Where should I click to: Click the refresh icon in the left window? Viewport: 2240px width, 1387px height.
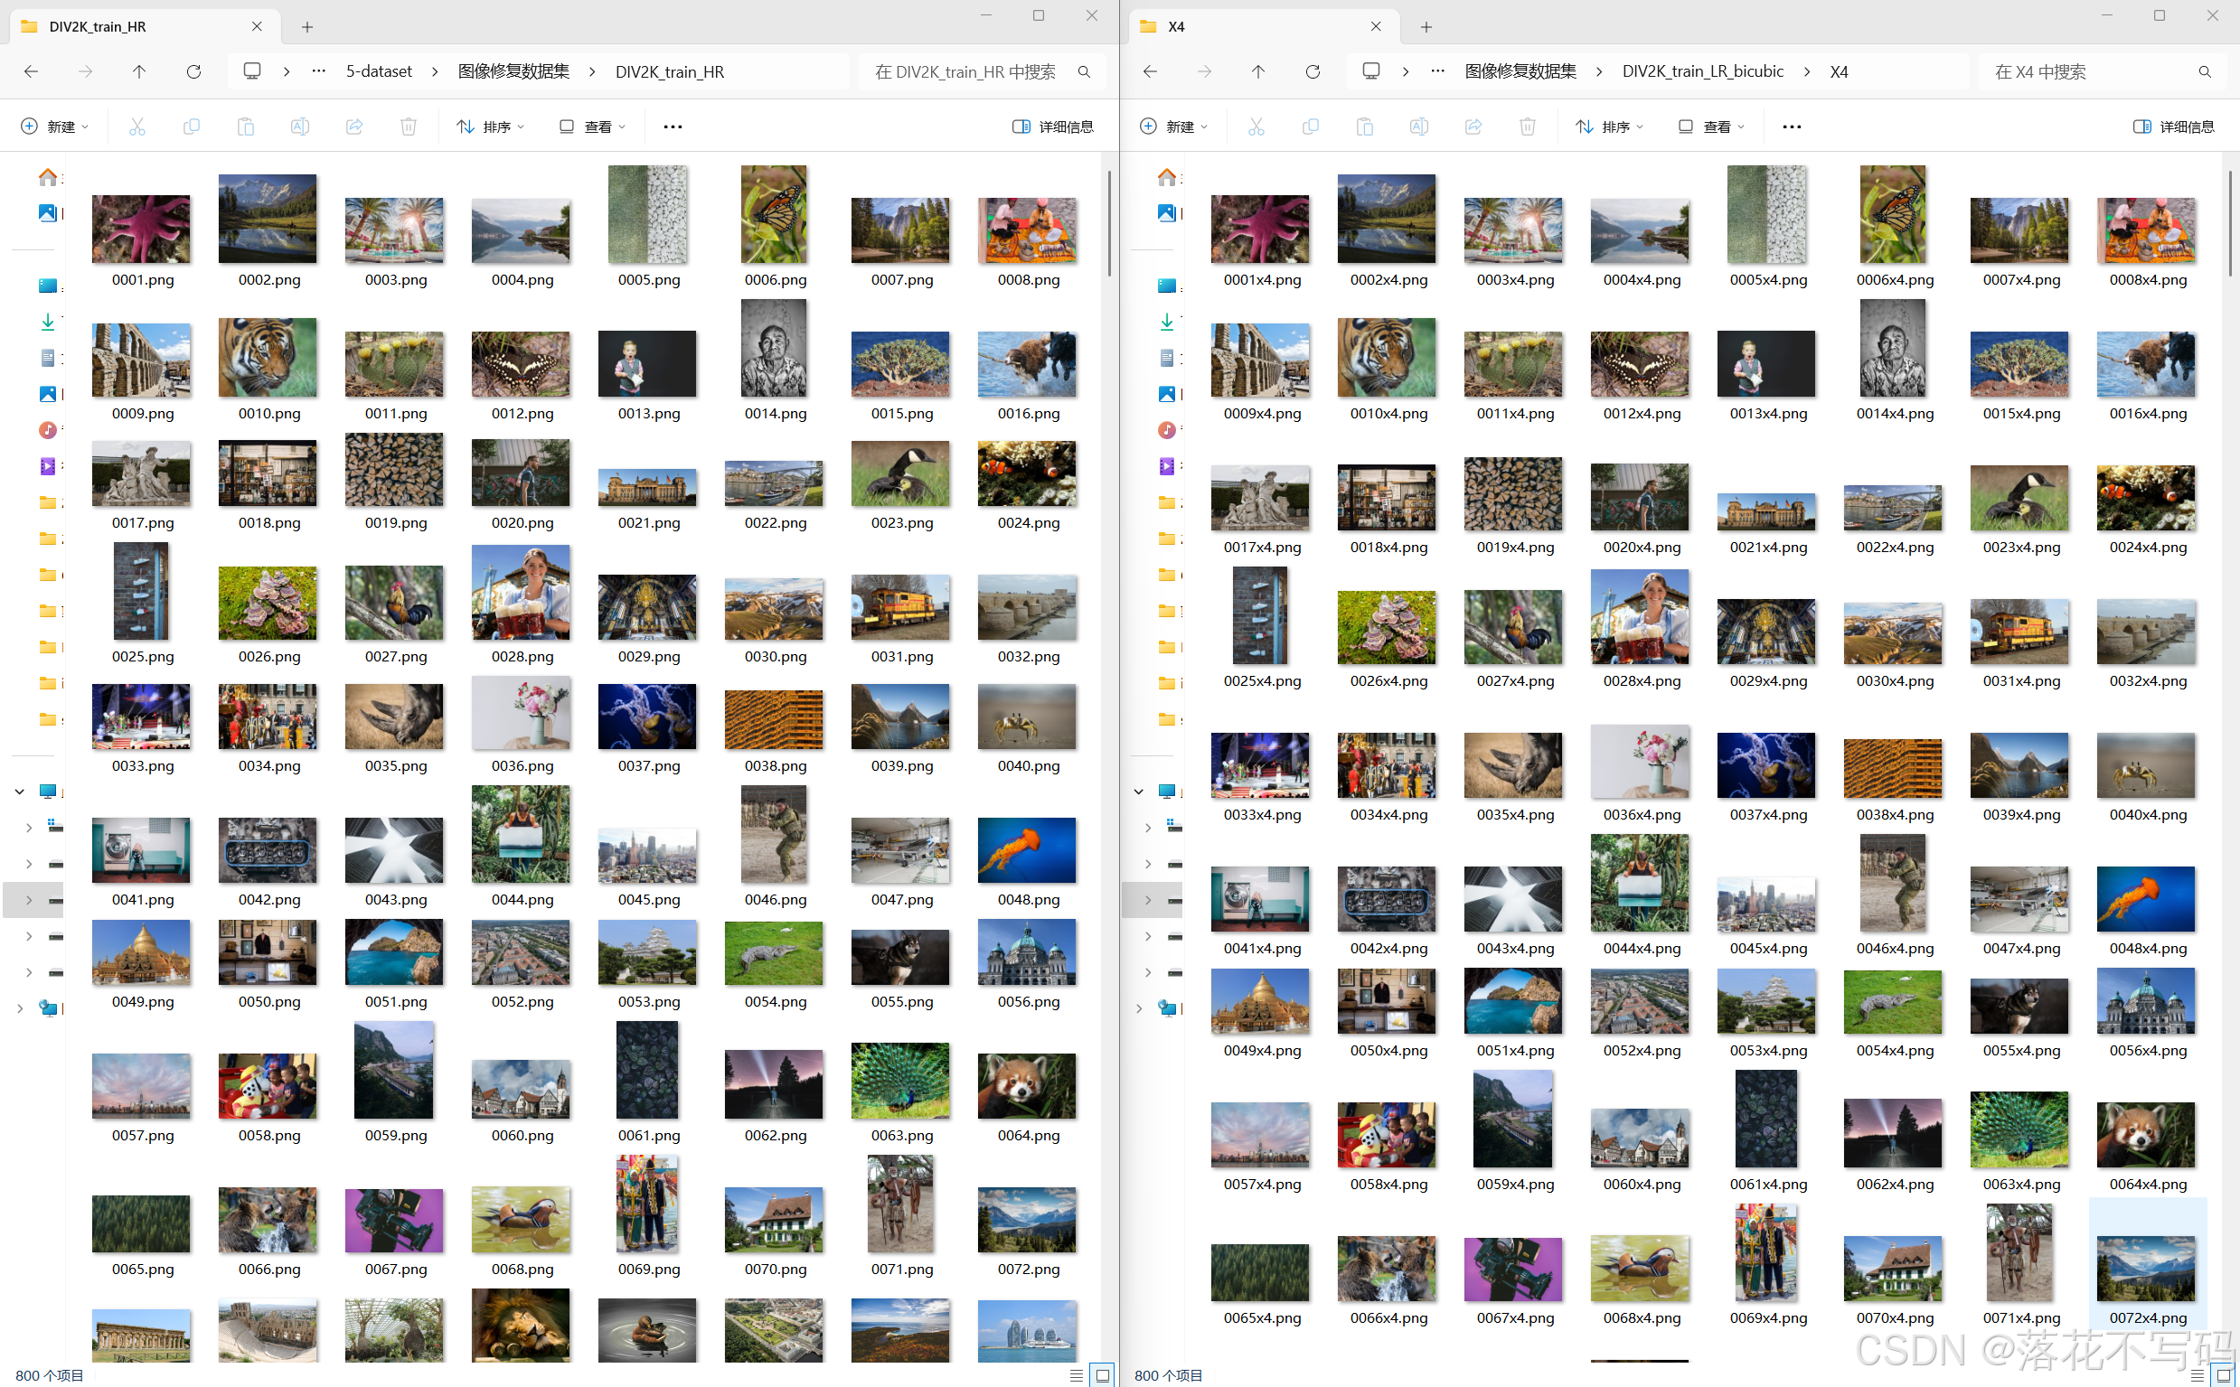[x=193, y=71]
